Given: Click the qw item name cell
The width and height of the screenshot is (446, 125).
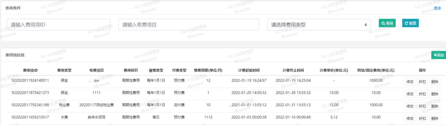Looking at the screenshot, I should (x=97, y=80).
